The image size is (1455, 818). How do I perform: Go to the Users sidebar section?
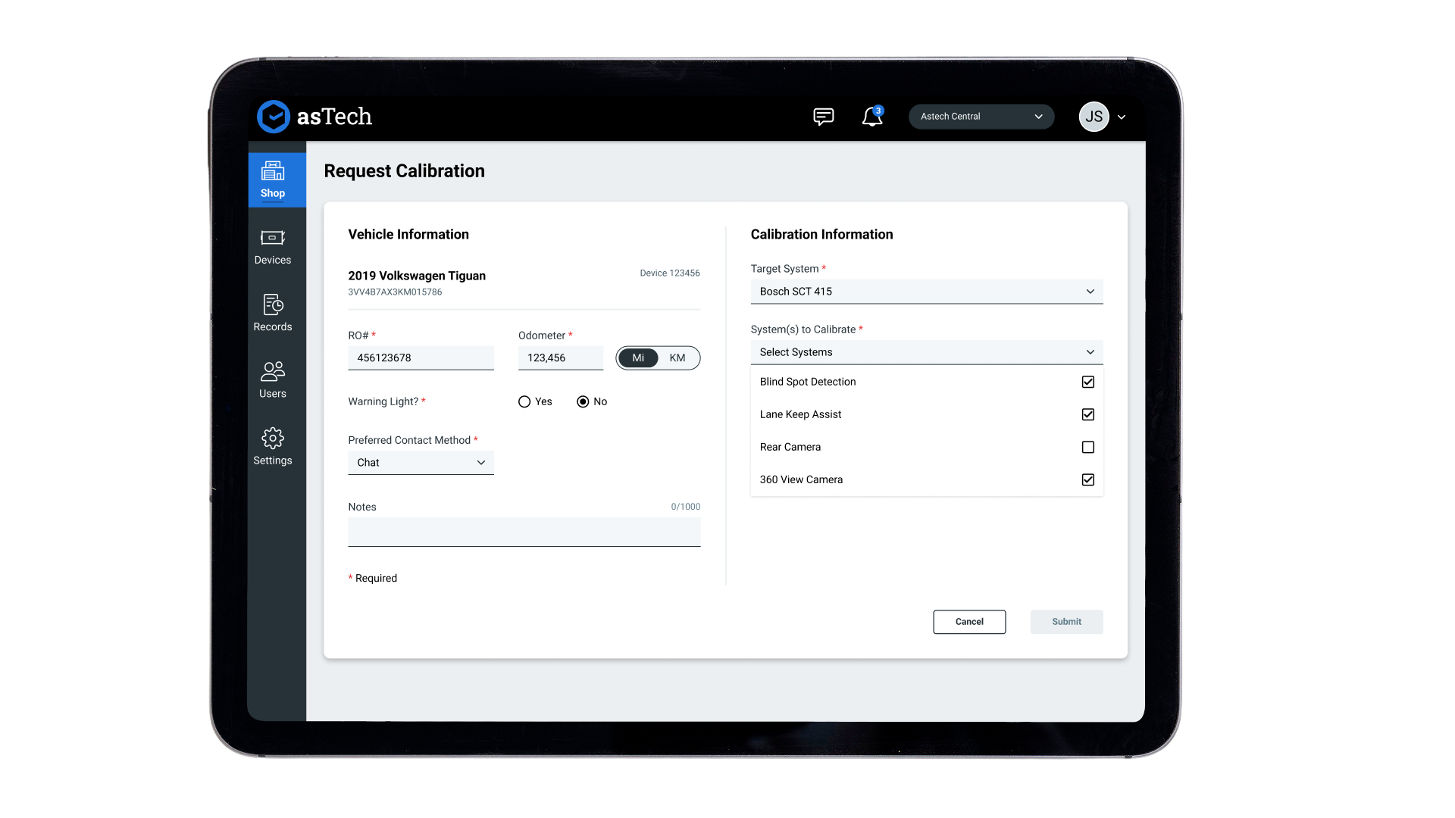273,379
